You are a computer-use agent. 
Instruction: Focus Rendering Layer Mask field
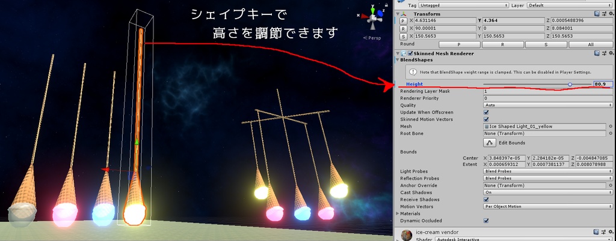pyautogui.click(x=548, y=91)
